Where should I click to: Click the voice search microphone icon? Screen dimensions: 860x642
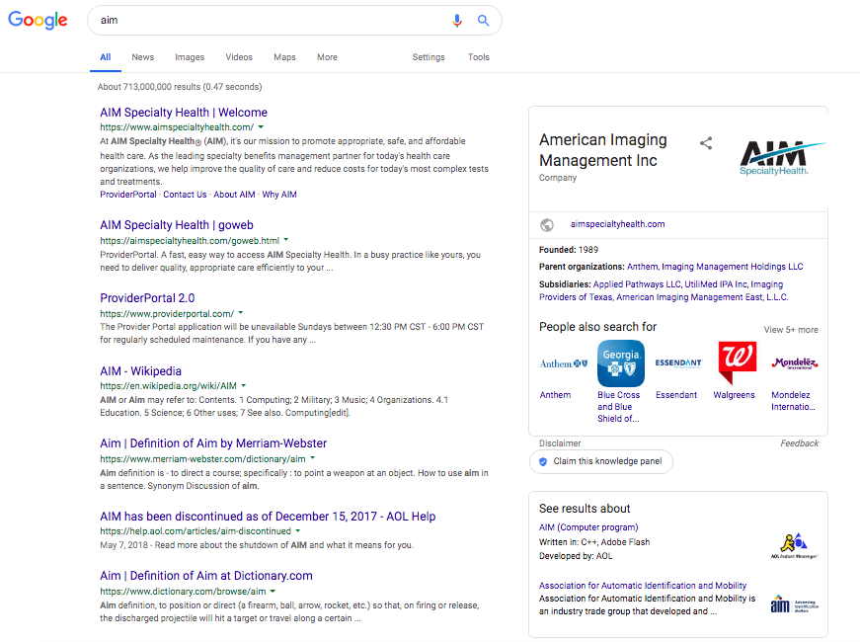click(x=456, y=20)
